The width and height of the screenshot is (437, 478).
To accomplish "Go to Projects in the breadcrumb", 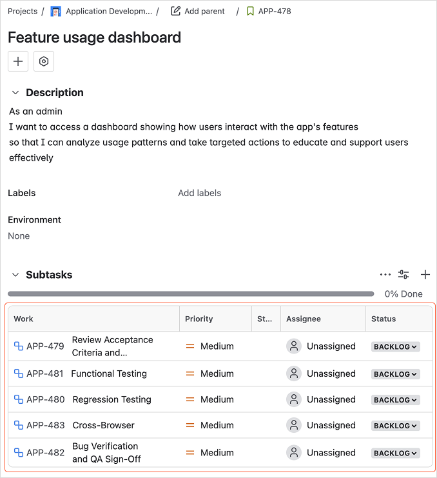I will click(x=23, y=11).
